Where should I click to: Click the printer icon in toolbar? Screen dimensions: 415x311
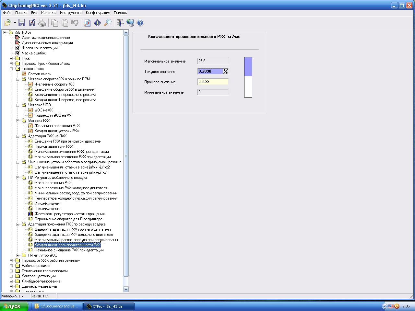pos(42,23)
